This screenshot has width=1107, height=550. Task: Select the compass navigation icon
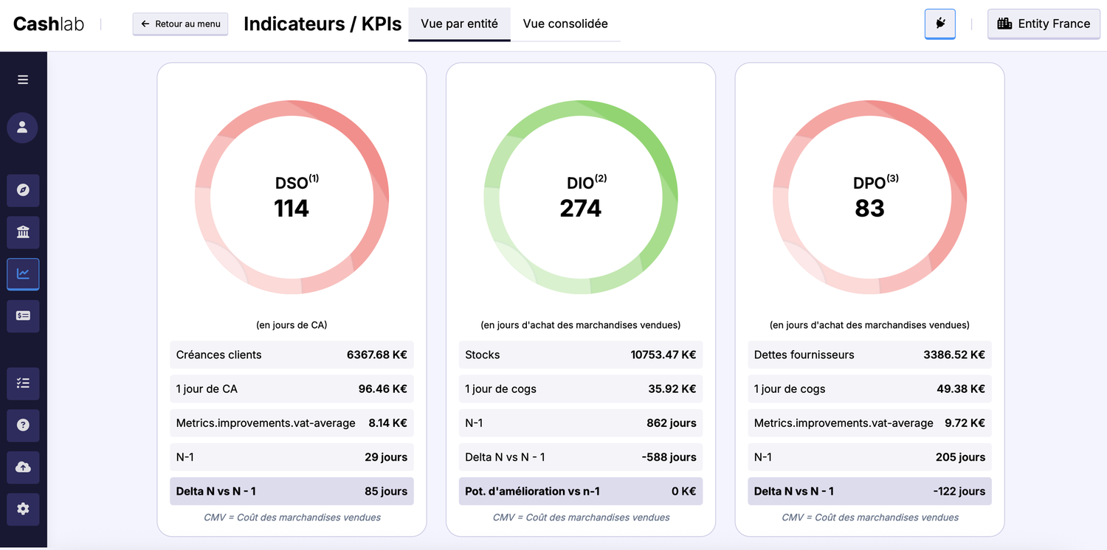pos(23,190)
